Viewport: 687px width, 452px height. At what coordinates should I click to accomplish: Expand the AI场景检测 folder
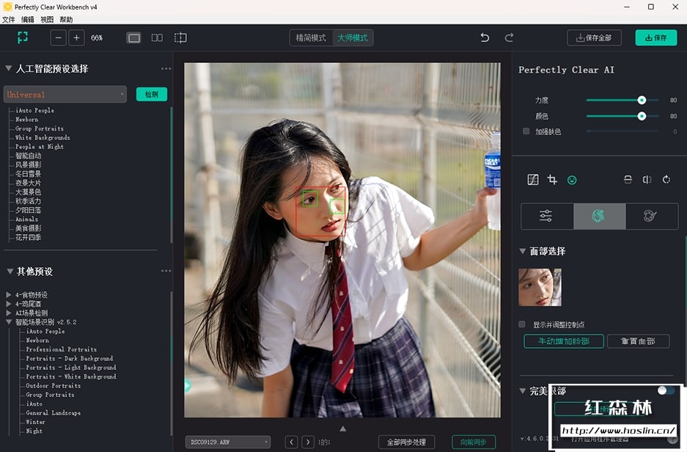coord(8,313)
